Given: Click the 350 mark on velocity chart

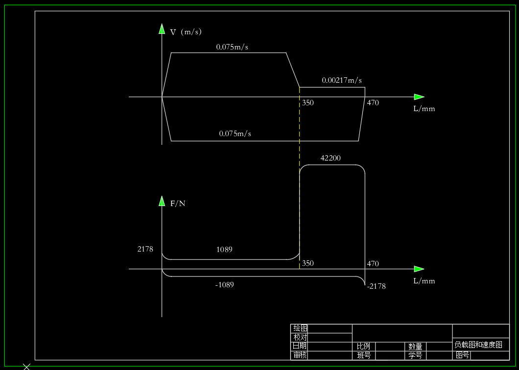Looking at the screenshot, I should click(x=308, y=103).
